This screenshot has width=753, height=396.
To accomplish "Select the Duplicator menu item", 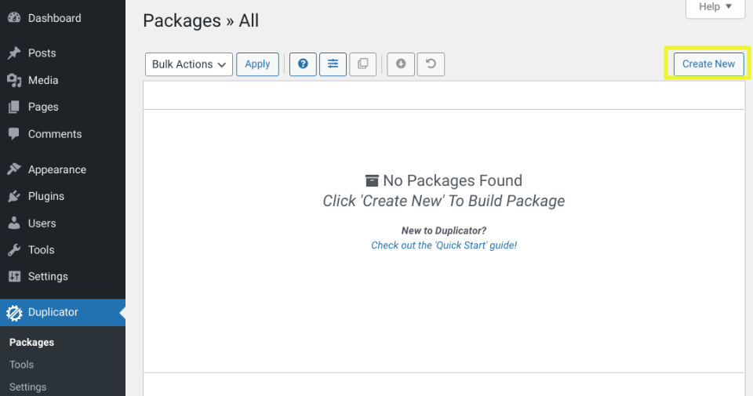I will (x=53, y=312).
